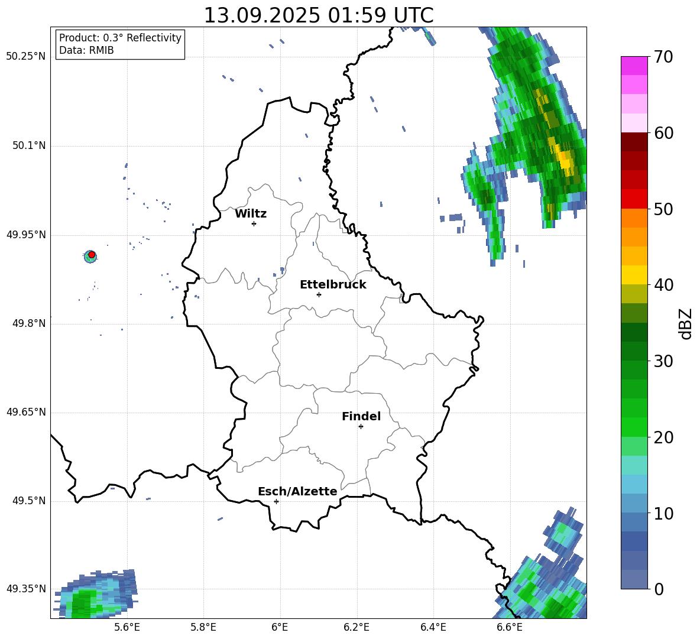
Task: Click the dark maroon colorbar swatch below 60
Action: 634,142
